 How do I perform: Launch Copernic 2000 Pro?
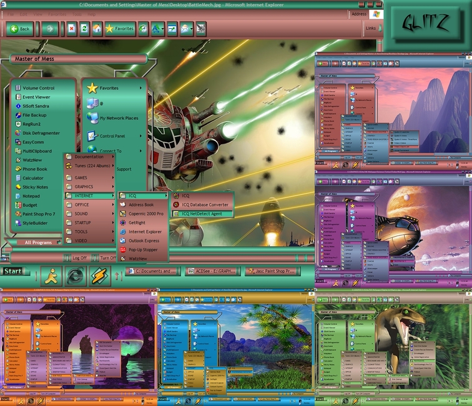point(143,214)
